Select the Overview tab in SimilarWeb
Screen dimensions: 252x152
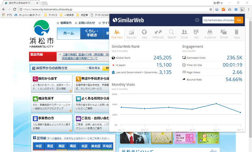click(x=117, y=34)
